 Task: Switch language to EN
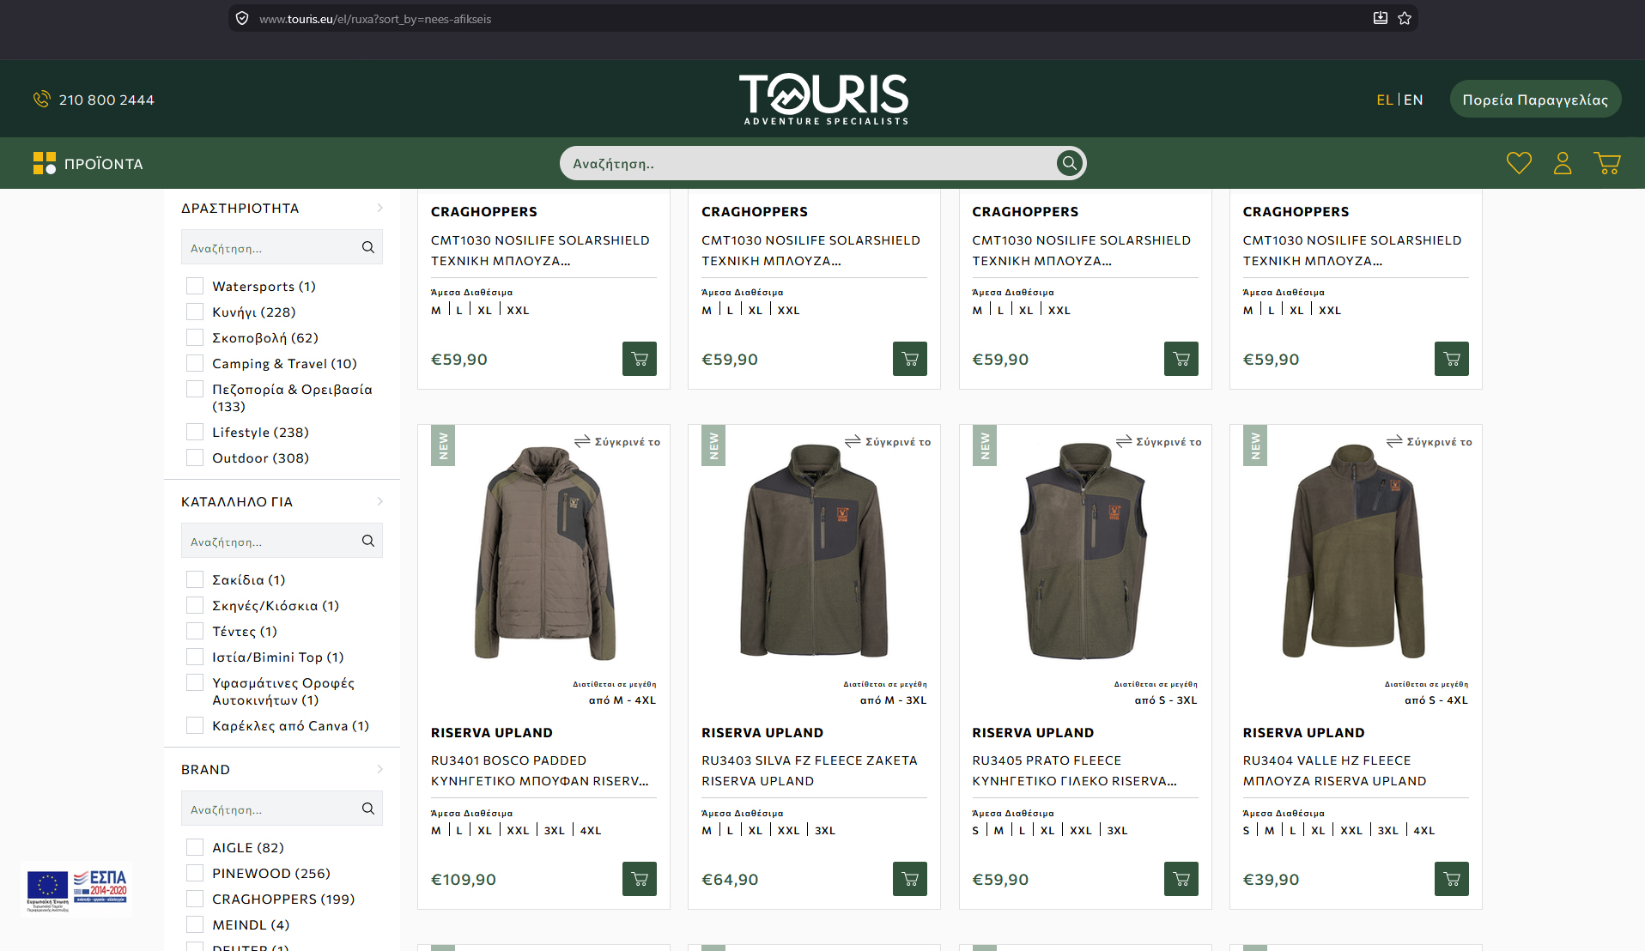pyautogui.click(x=1413, y=100)
